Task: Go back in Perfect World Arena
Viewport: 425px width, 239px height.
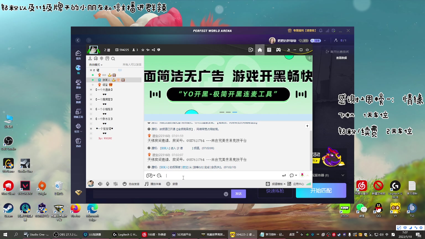Action: (78, 40)
